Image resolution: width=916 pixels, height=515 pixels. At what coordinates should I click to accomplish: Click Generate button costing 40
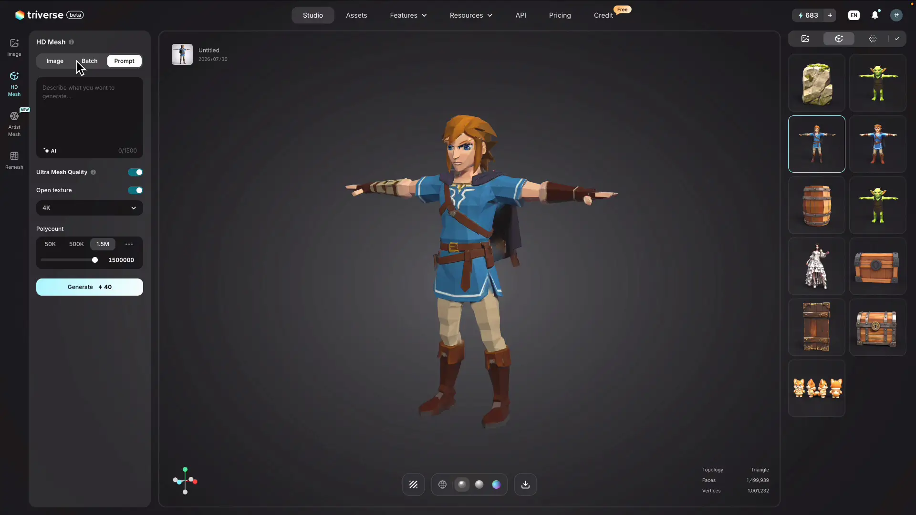(90, 287)
